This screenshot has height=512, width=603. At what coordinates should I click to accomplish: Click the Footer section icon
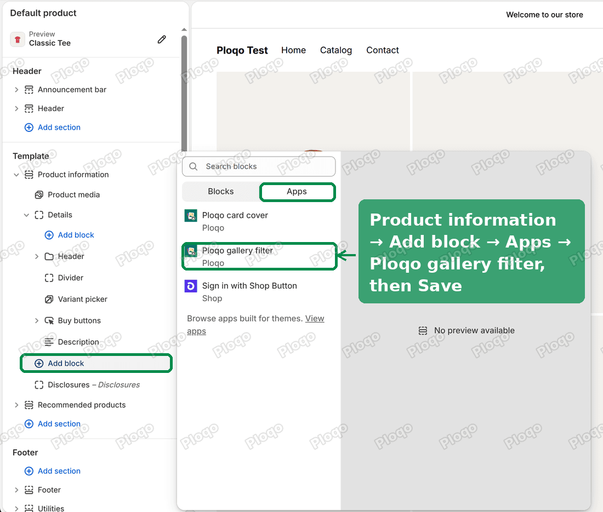coord(29,490)
